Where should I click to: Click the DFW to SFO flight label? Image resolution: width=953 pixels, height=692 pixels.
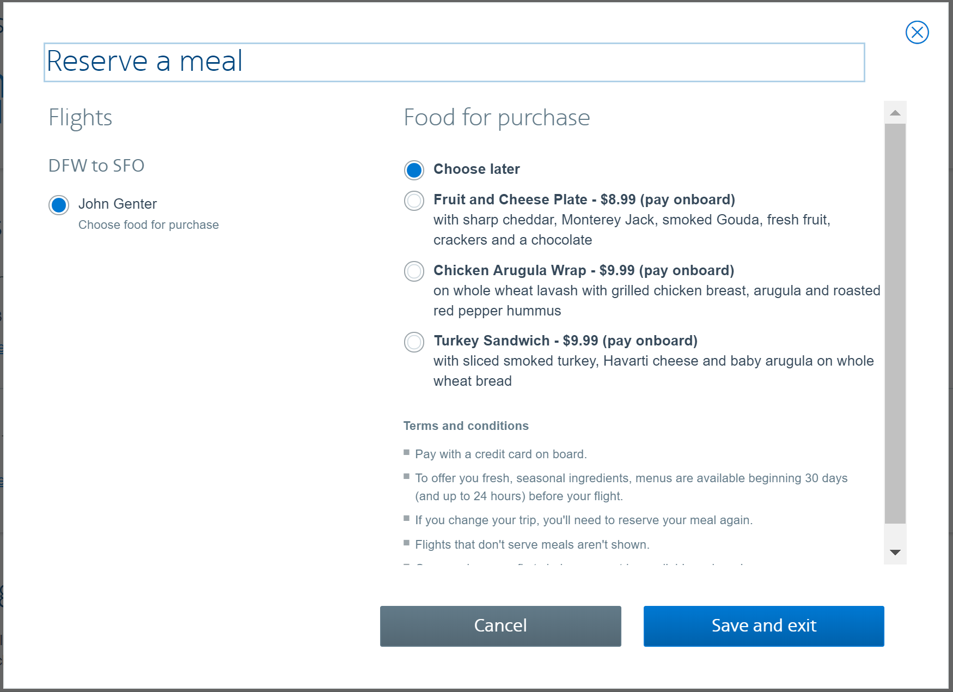[x=96, y=166]
